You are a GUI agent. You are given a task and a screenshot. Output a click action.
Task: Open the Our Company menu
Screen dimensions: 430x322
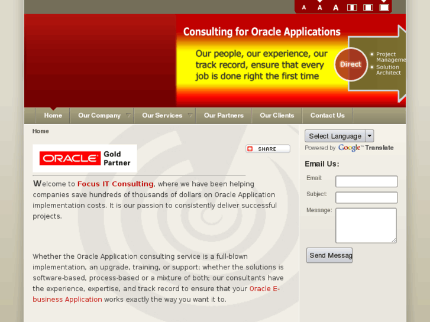(x=99, y=116)
